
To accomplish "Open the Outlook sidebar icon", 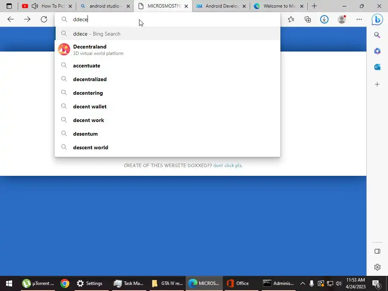I will 377,67.
